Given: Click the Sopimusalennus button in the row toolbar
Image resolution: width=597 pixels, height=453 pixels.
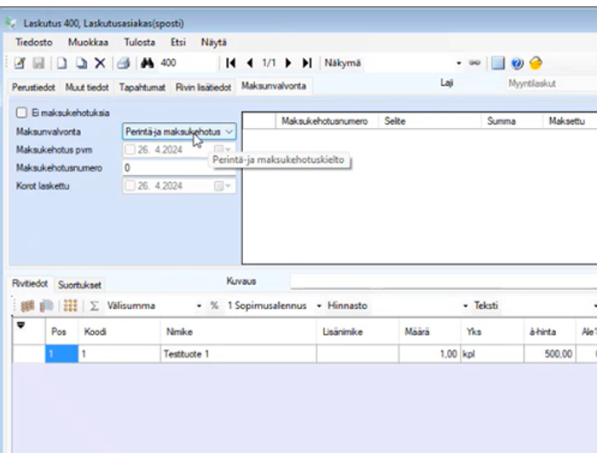Looking at the screenshot, I should coord(266,305).
